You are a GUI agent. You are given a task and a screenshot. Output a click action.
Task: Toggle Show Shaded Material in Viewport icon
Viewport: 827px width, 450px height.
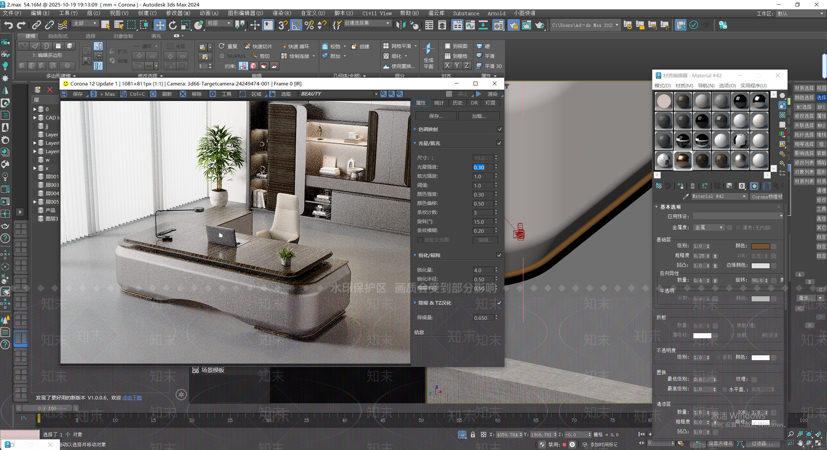[755, 186]
